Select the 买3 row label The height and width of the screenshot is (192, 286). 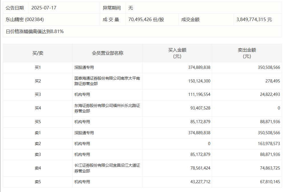tap(38, 94)
